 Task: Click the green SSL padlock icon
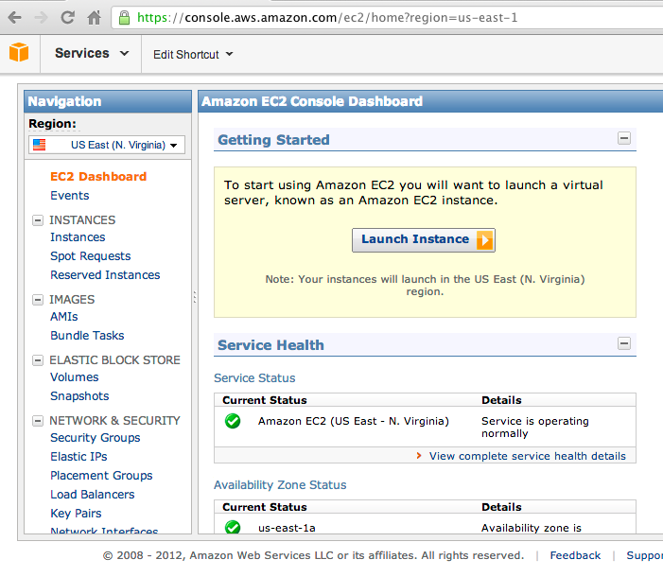point(124,17)
